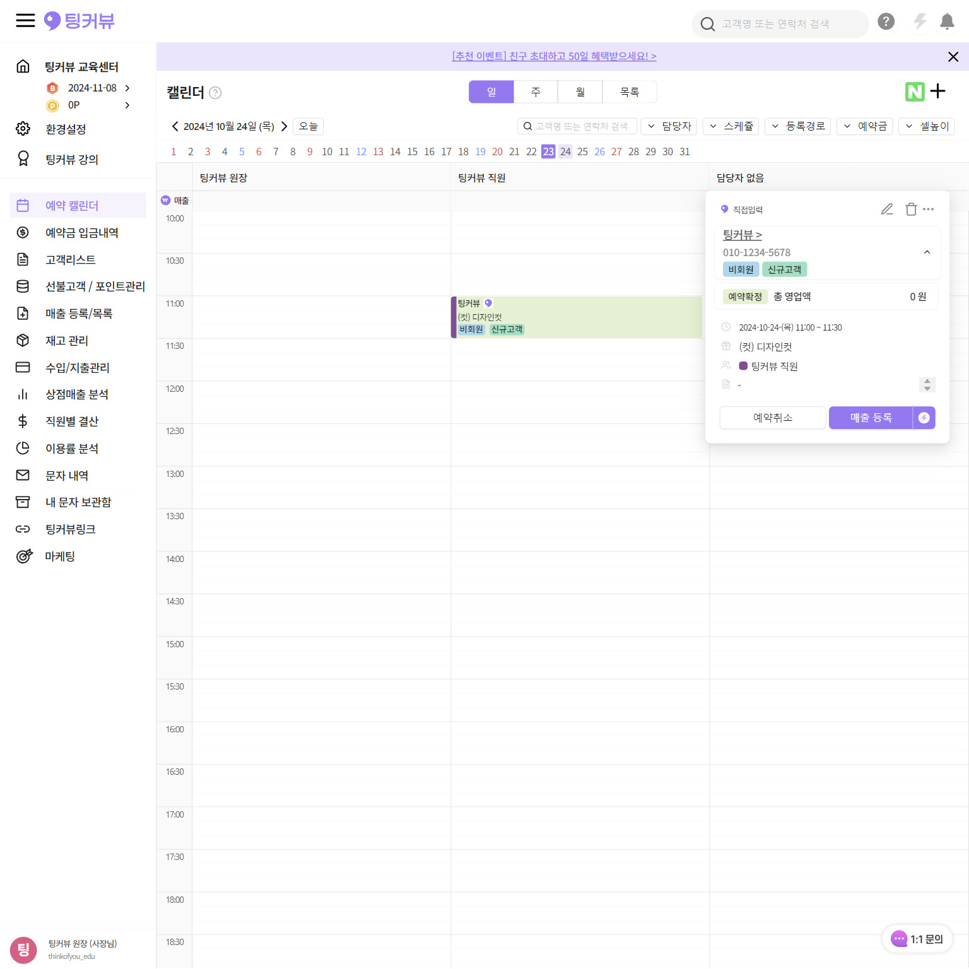The width and height of the screenshot is (969, 969).
Task: Close the event banner
Action: 953,57
